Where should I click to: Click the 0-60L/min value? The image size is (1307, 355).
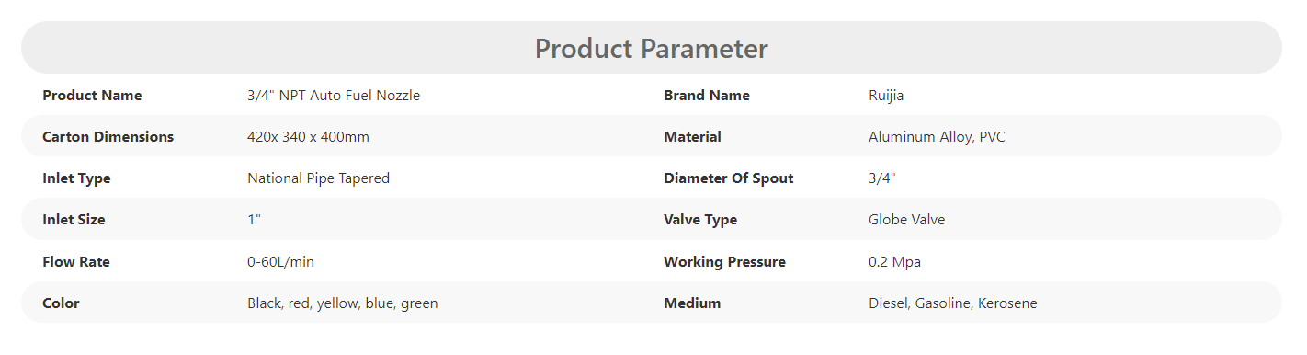pos(280,262)
